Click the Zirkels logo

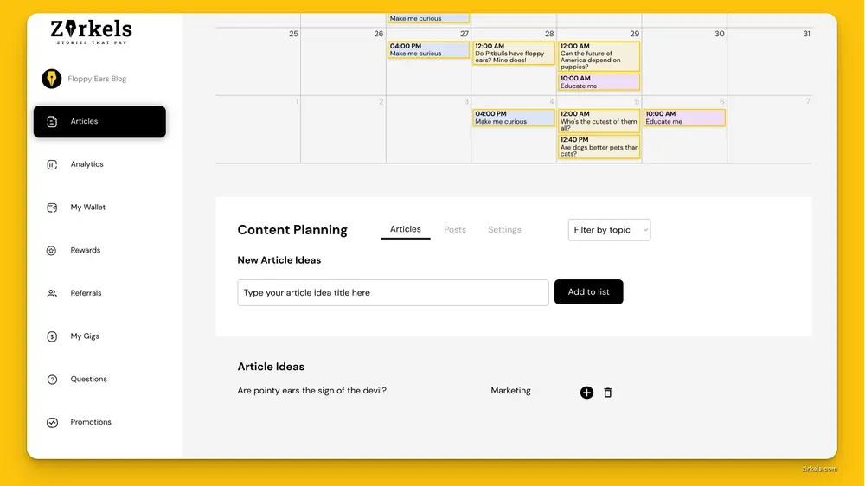(x=92, y=32)
